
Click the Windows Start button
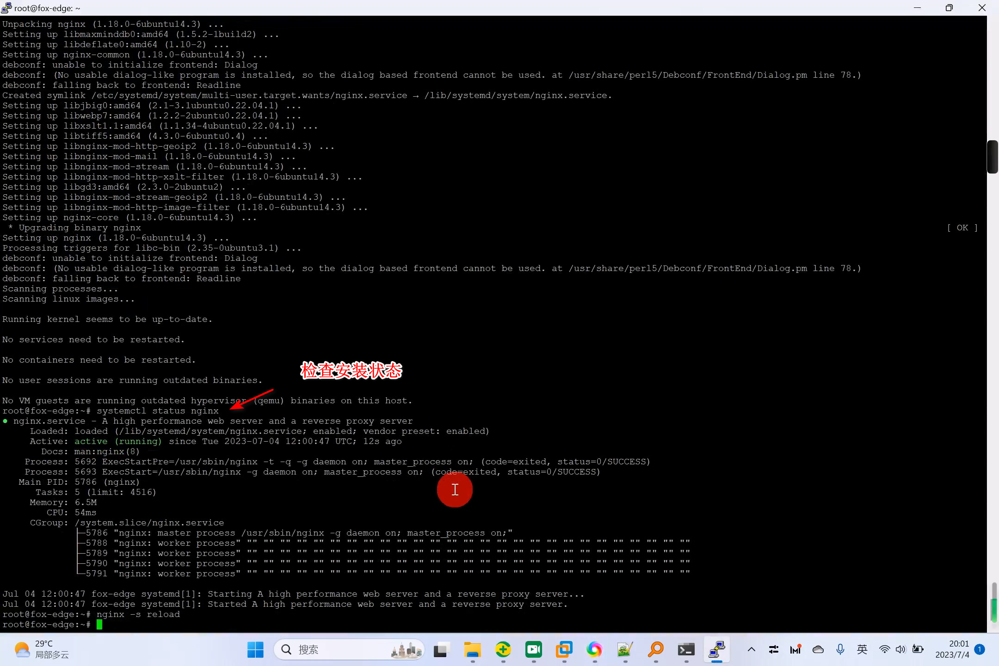tap(255, 650)
